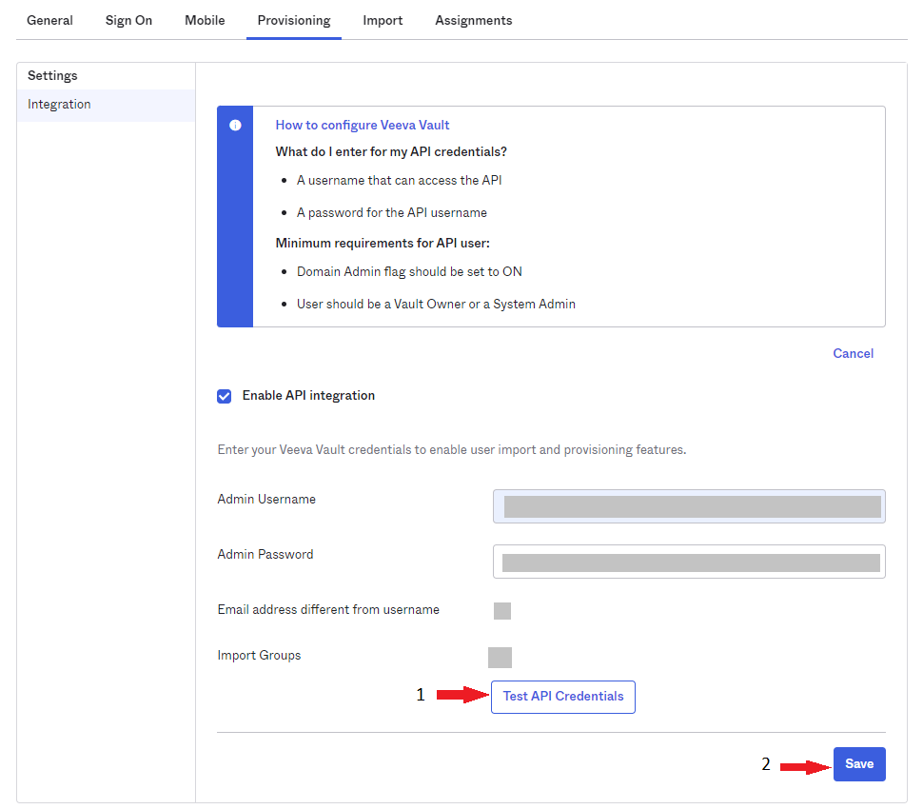Open the Sign On tab
Image resolution: width=923 pixels, height=809 pixels.
click(128, 20)
